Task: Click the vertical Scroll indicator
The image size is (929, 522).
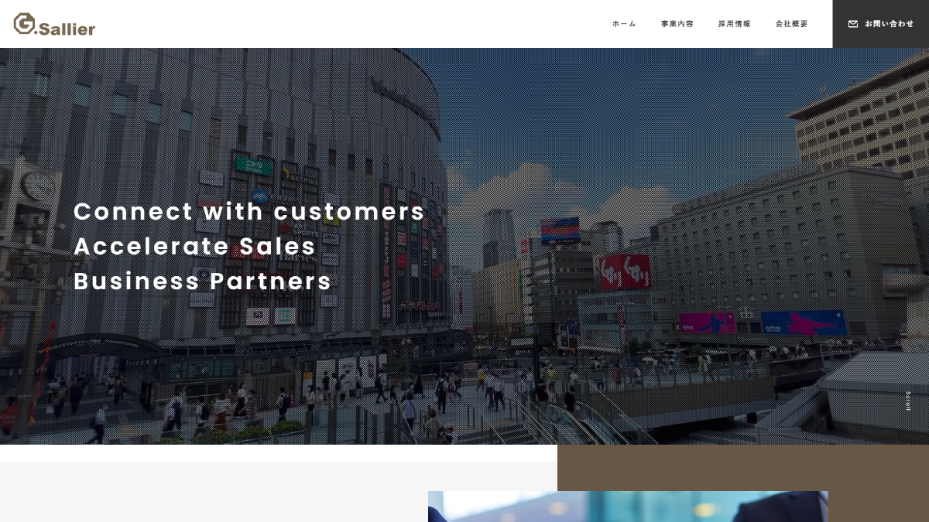Action: coord(908,401)
